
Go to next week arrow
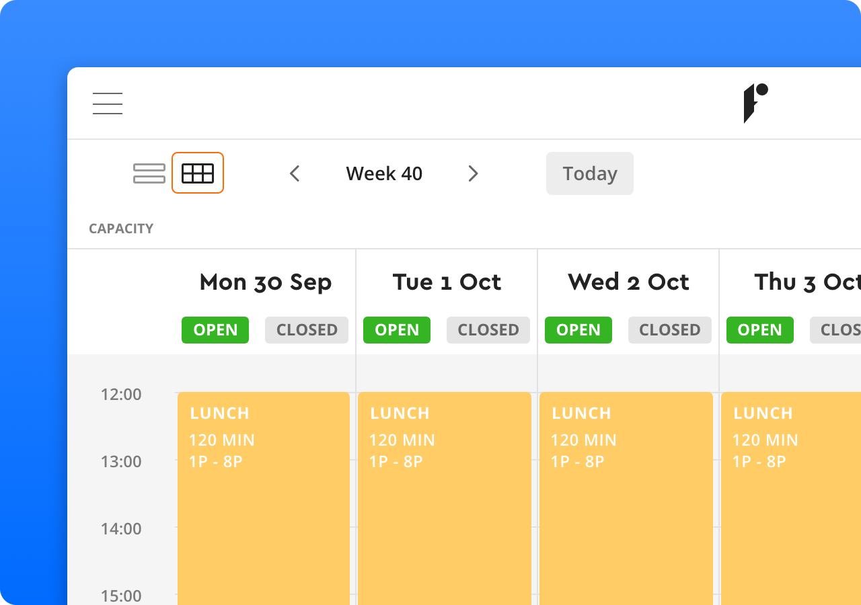[x=473, y=173]
